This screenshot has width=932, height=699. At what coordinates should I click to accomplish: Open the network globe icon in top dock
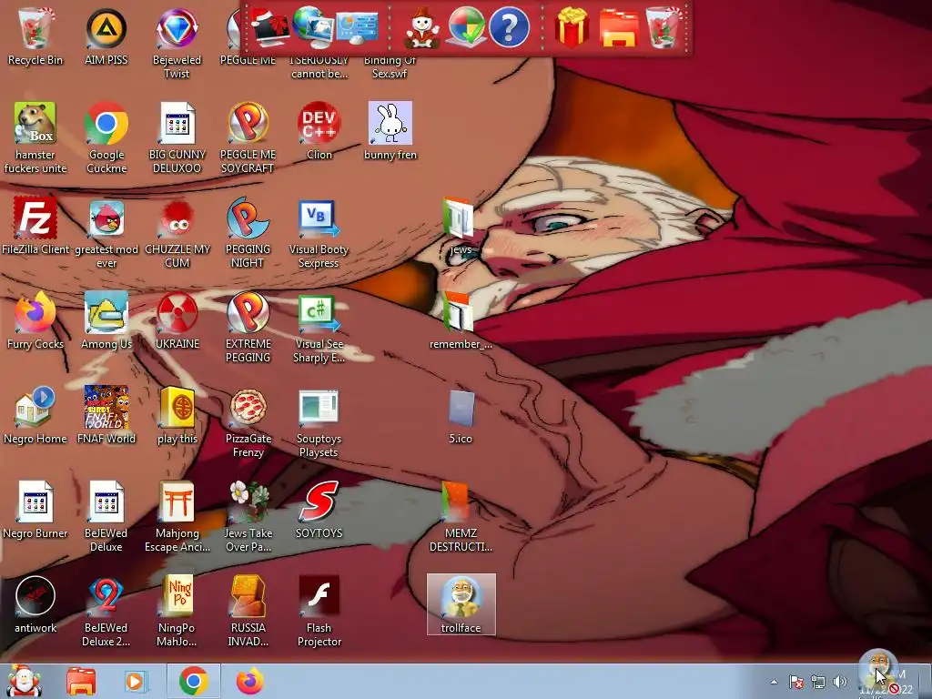coord(313,27)
